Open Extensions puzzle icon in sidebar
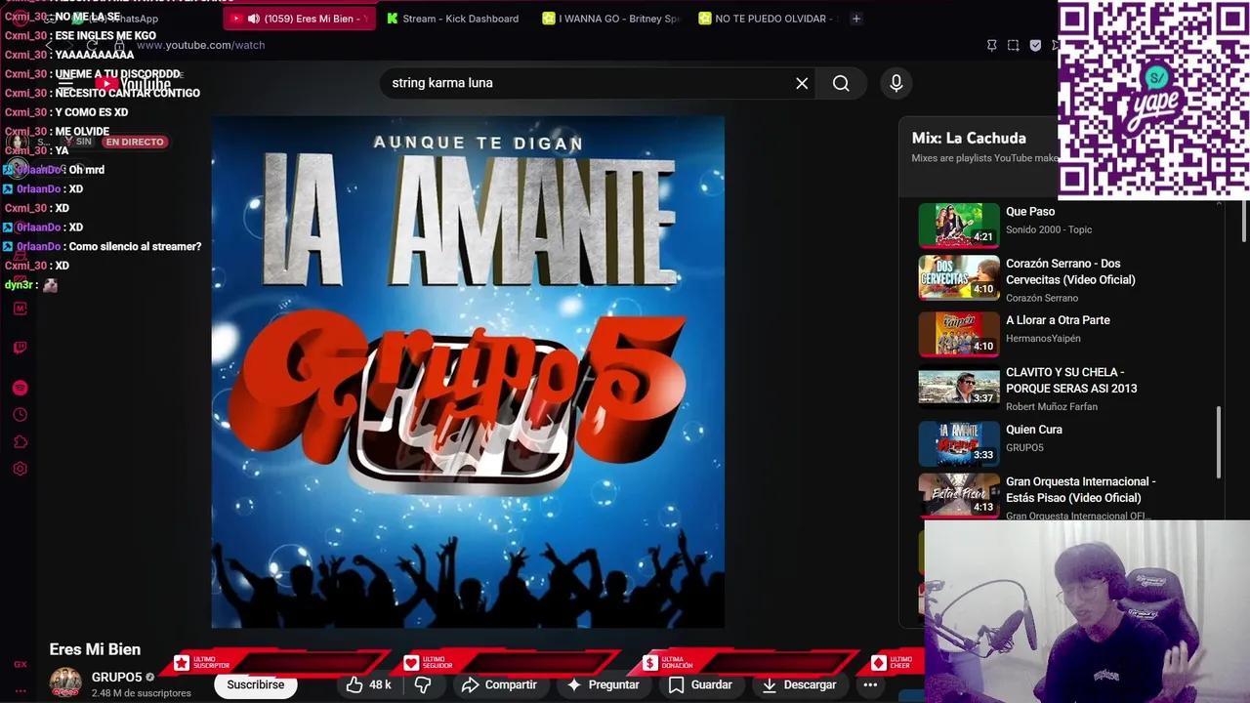The height and width of the screenshot is (703, 1250). (20, 442)
